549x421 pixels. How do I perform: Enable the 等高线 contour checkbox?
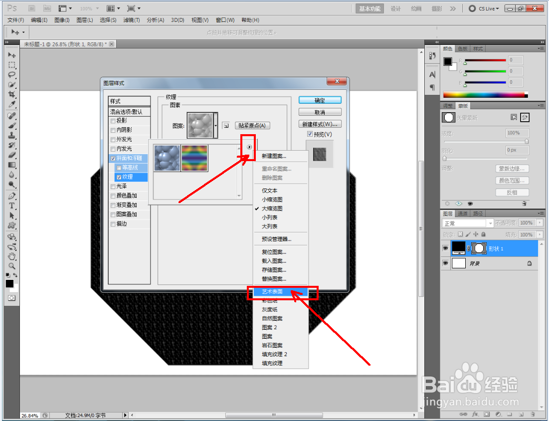(x=119, y=168)
